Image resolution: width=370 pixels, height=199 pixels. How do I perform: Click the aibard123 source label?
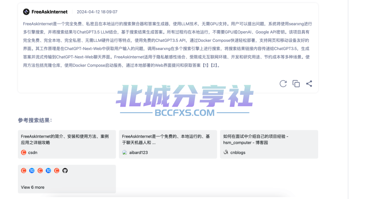138,153
